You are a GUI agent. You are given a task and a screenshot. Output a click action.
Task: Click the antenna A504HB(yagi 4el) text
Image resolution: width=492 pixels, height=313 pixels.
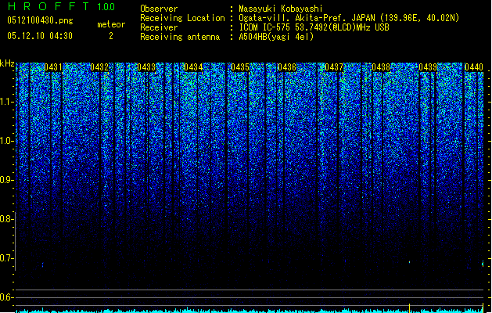click(x=276, y=37)
